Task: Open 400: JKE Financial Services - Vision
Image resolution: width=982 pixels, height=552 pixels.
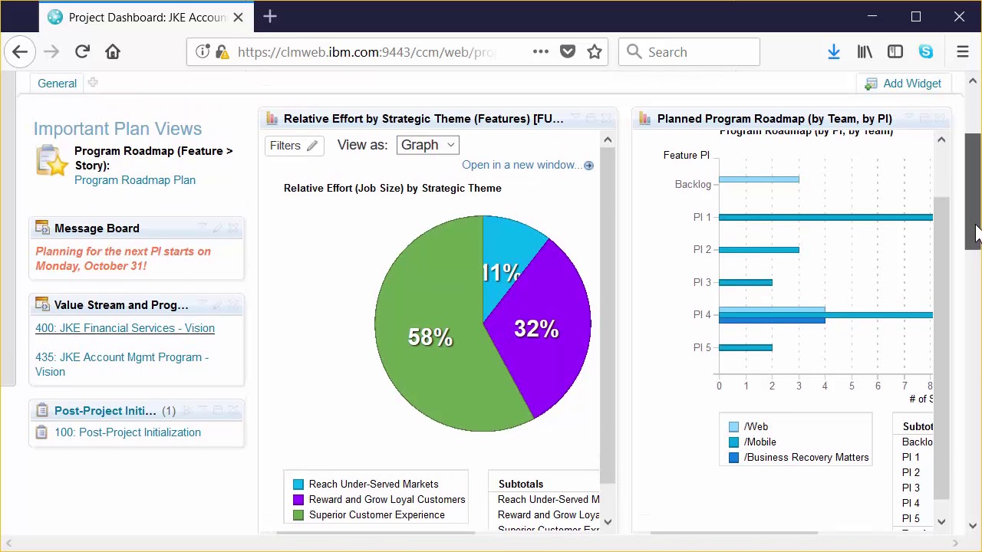Action: click(125, 328)
